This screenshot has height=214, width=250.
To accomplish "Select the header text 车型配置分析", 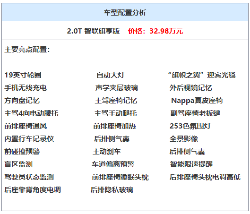I will point(125,13).
